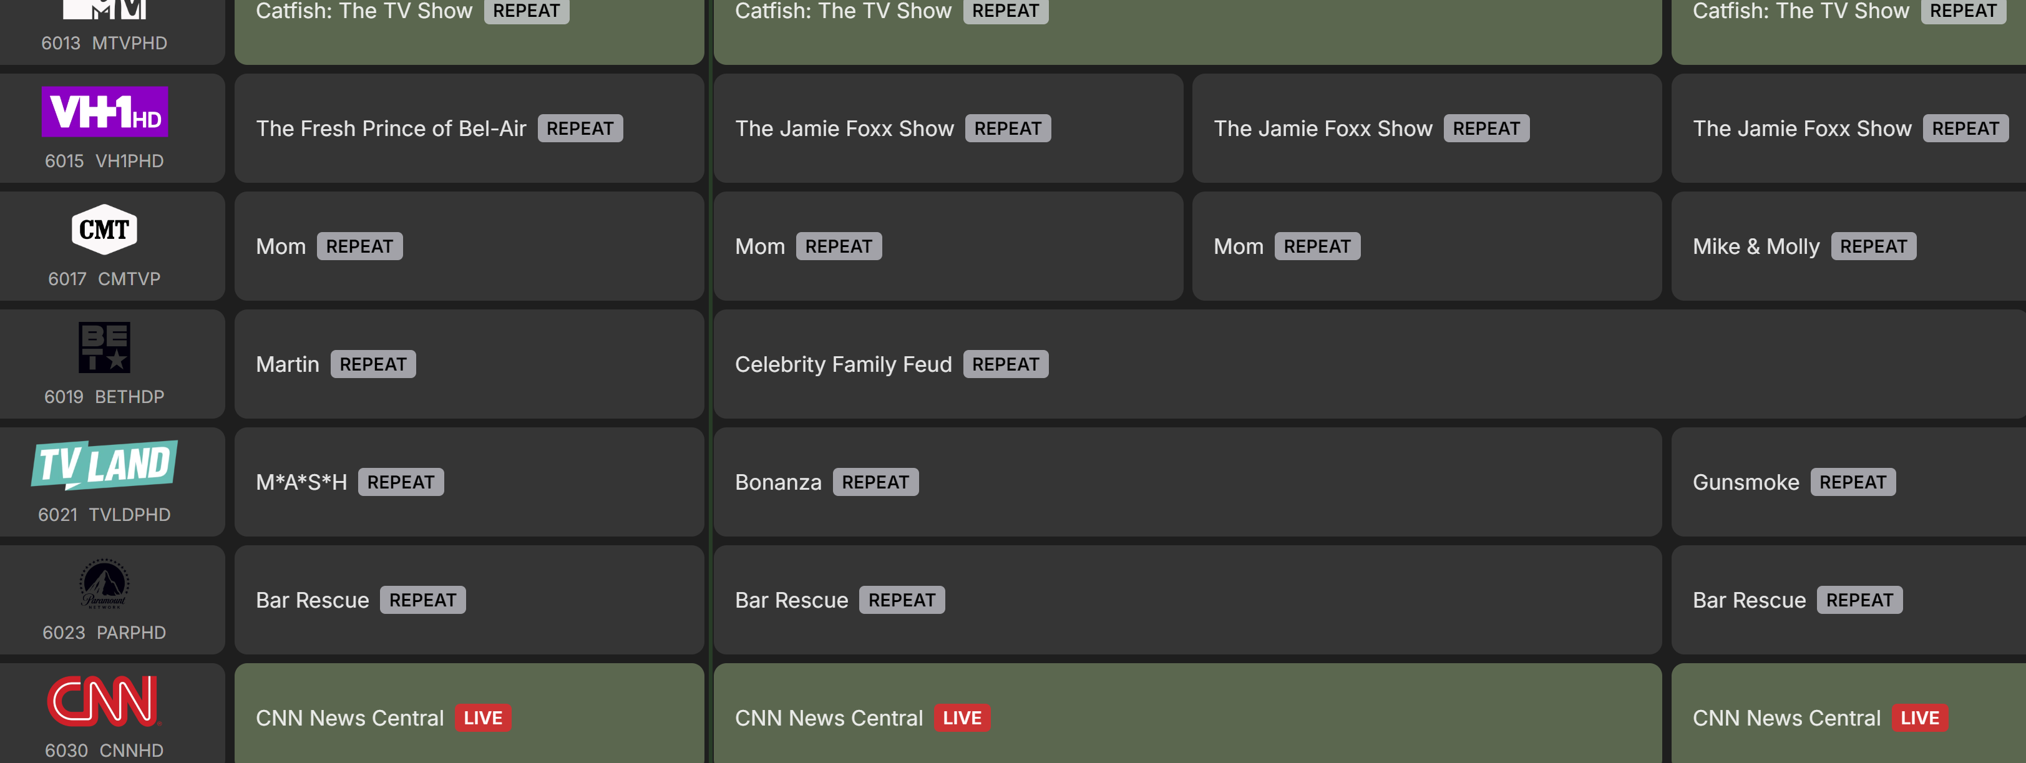Click the BET channel logo
The height and width of the screenshot is (763, 2026).
(x=105, y=347)
